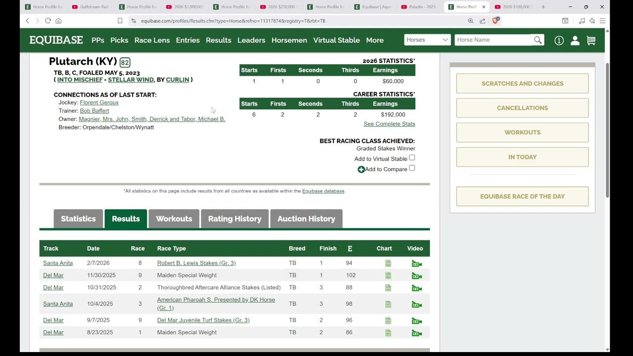Play video of 8/23/2025 Del Mar race
The image size is (633, 356).
pyautogui.click(x=416, y=333)
